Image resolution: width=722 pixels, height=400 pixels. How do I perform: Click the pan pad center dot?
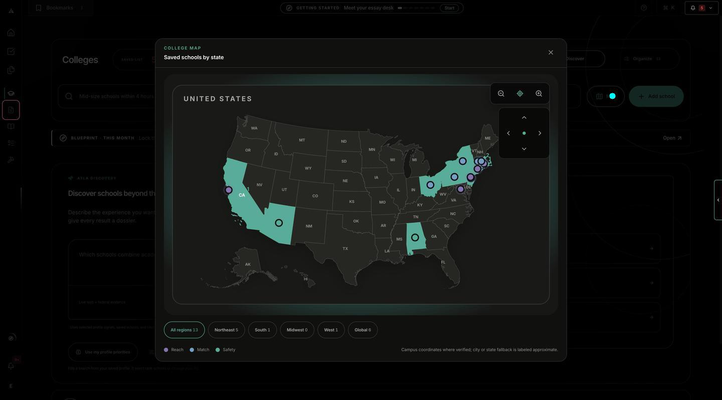[x=524, y=133]
